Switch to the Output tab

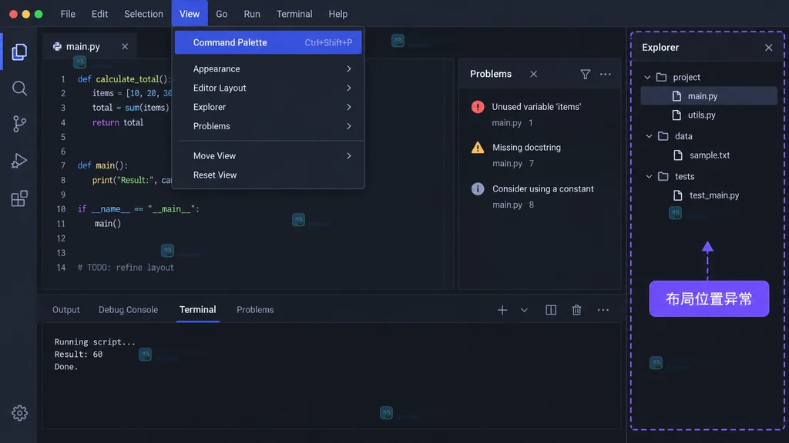[66, 310]
